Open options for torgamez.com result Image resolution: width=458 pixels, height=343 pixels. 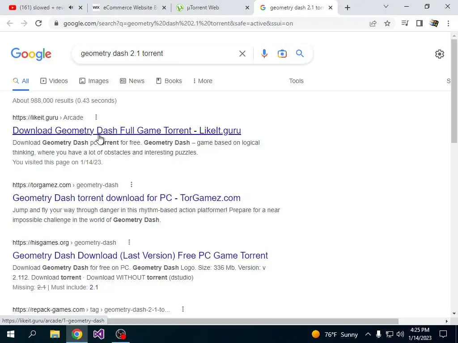(x=131, y=184)
